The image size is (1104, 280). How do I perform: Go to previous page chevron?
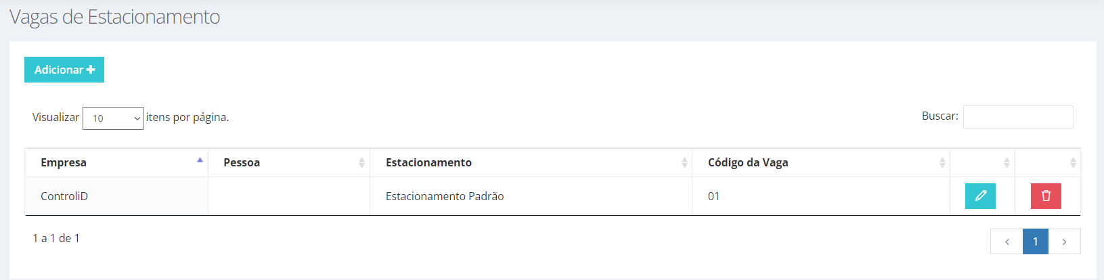(1007, 241)
